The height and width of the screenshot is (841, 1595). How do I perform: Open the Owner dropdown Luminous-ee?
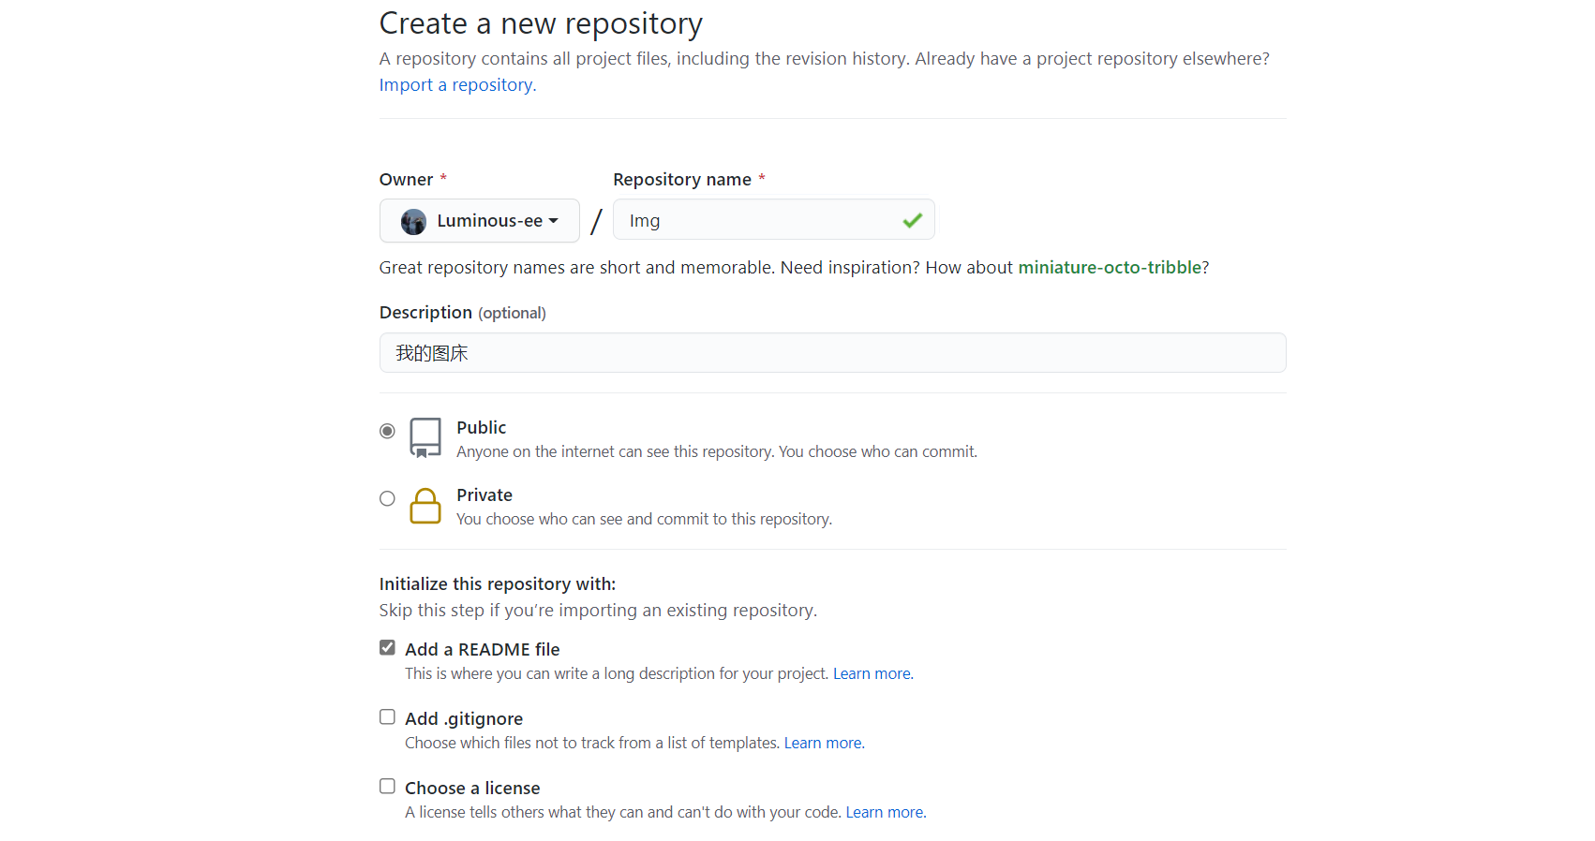tap(479, 221)
